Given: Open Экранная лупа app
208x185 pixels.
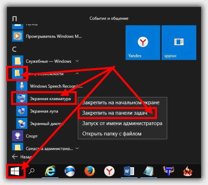Looking at the screenshot, I should (44, 111).
